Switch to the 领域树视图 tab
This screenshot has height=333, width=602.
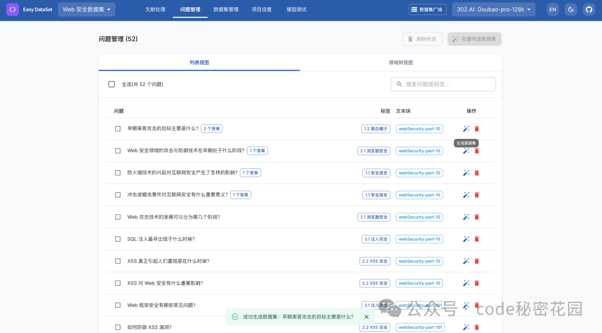pos(401,62)
